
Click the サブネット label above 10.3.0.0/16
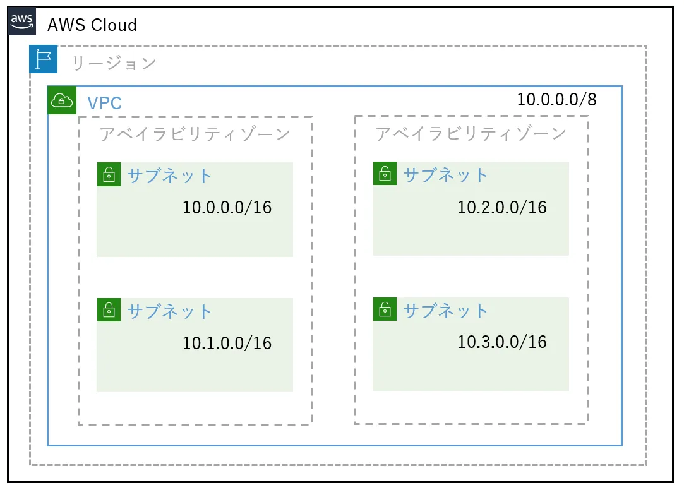[x=446, y=311]
